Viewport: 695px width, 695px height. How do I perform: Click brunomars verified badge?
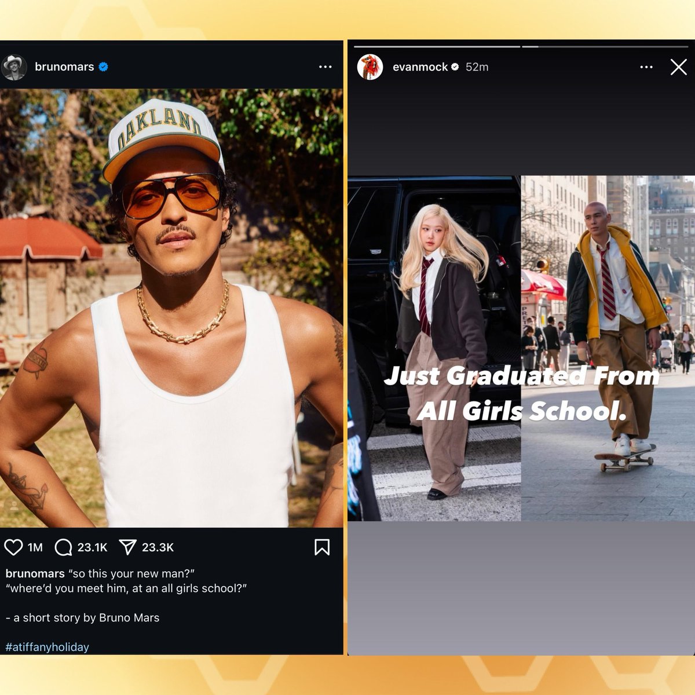click(x=104, y=67)
